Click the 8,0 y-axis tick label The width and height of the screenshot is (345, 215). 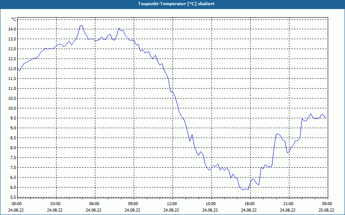(13, 148)
